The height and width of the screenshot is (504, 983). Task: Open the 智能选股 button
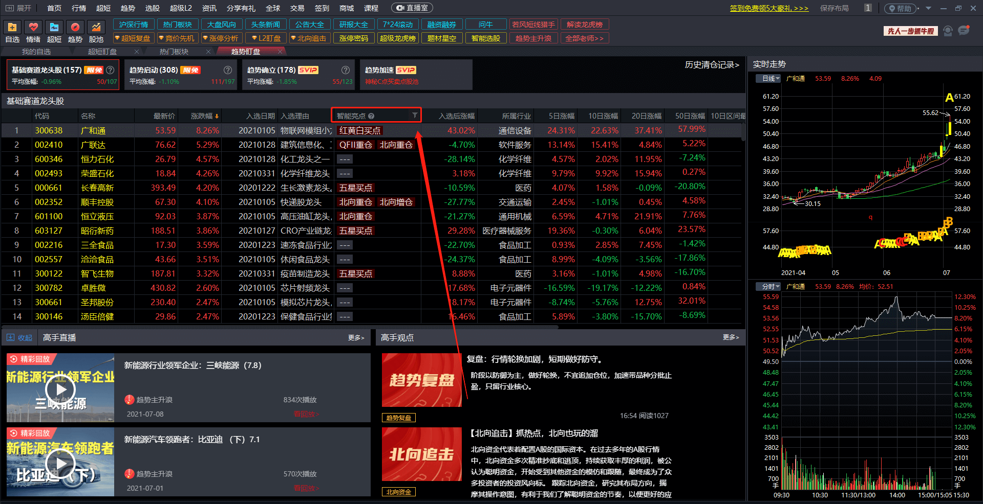click(485, 38)
